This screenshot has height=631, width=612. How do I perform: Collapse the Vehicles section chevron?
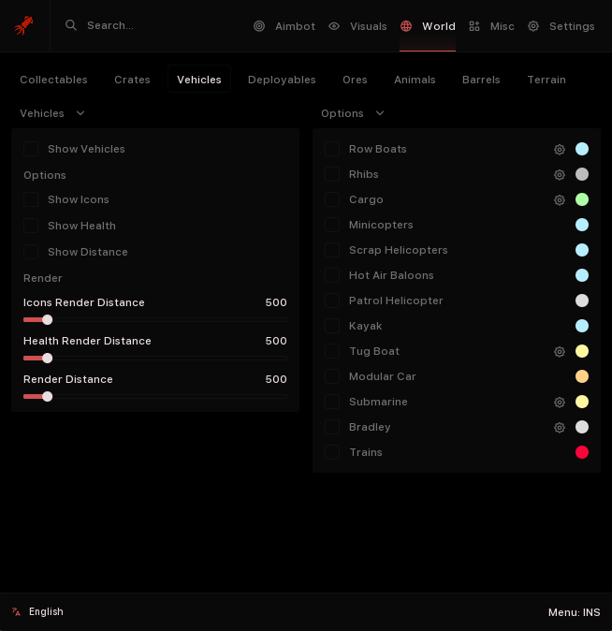click(x=80, y=113)
